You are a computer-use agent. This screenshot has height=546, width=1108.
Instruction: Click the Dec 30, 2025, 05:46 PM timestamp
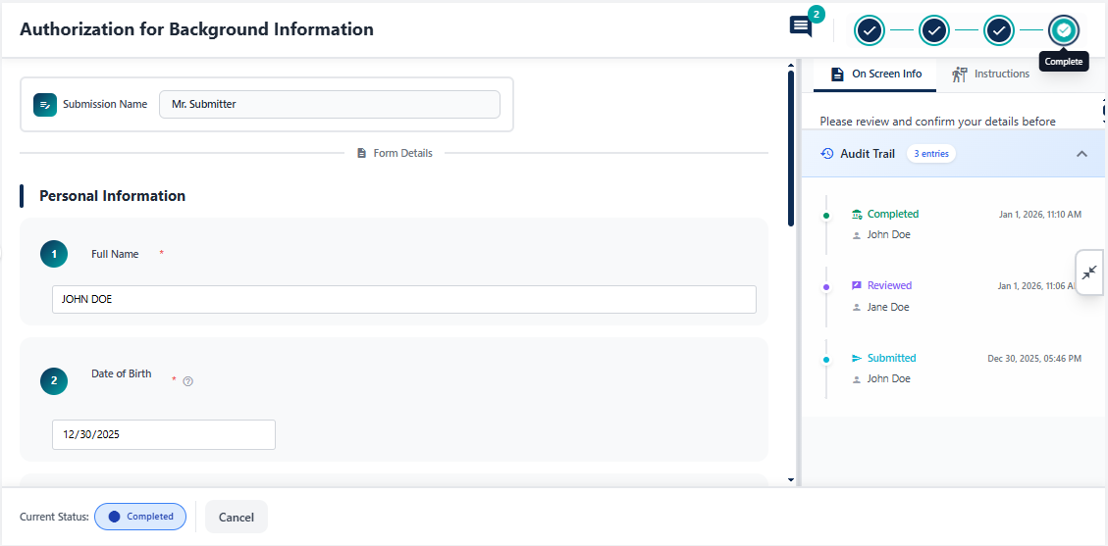[1034, 359]
